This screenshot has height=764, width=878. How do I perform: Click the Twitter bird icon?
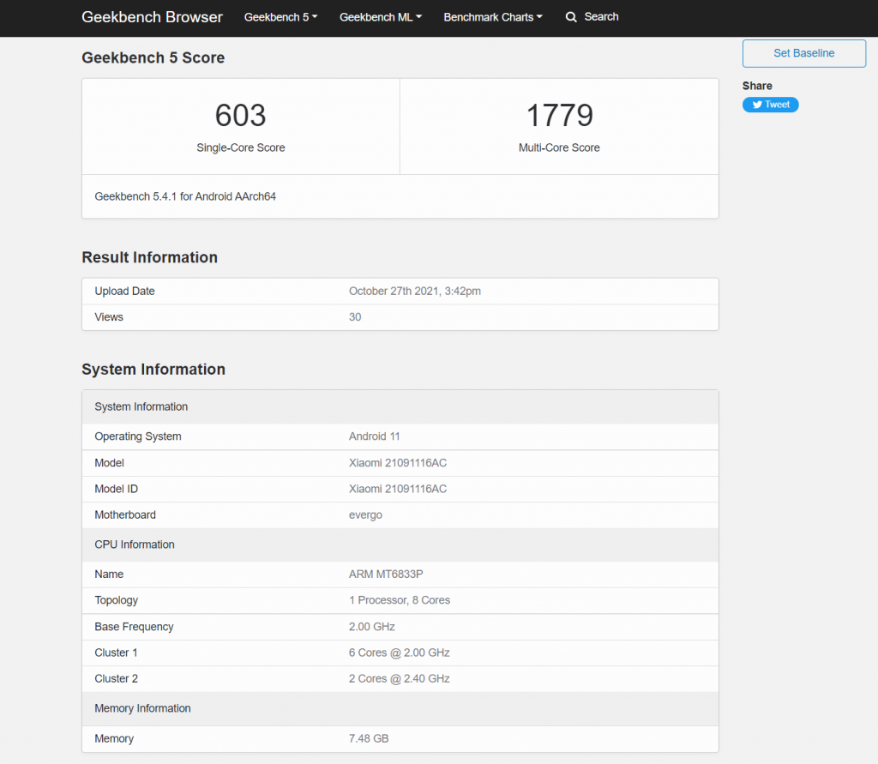[x=757, y=105]
